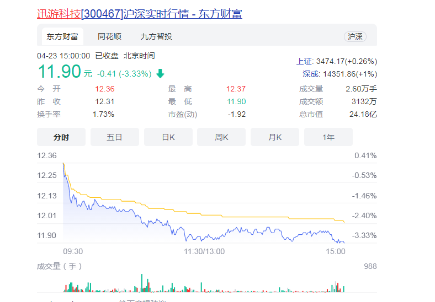435x302 pixels.
Task: Click the 换手率 value 1.73%
Action: (x=103, y=114)
